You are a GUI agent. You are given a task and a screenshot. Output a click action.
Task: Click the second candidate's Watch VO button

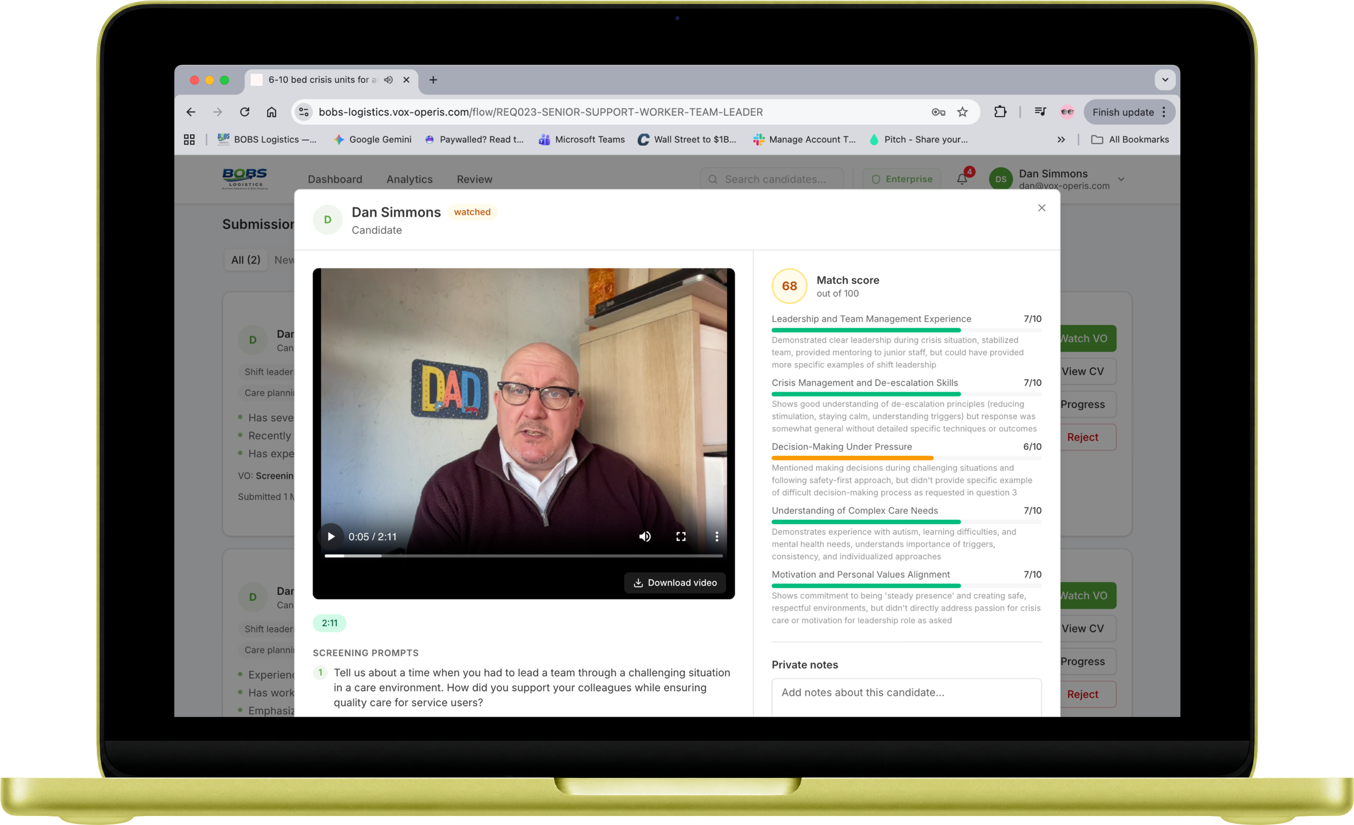pyautogui.click(x=1088, y=595)
